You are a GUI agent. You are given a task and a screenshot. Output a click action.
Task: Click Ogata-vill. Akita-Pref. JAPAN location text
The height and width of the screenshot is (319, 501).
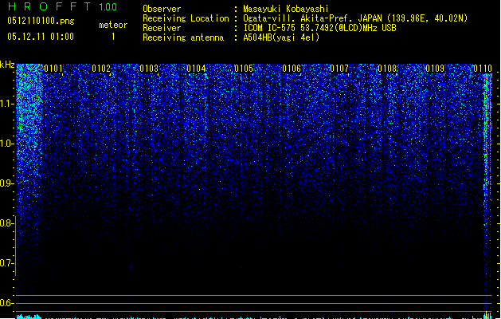355,18
